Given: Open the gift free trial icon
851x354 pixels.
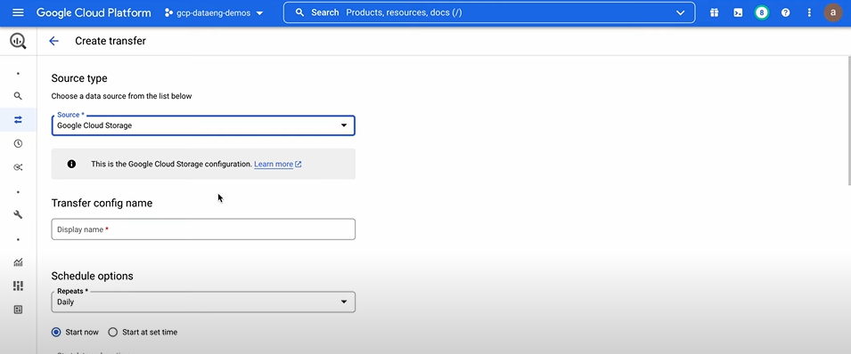Looking at the screenshot, I should point(715,12).
